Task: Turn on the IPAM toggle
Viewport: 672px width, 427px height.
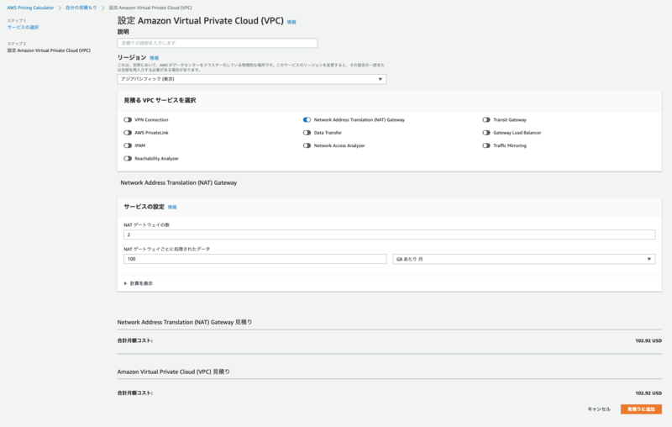Action: (128, 145)
